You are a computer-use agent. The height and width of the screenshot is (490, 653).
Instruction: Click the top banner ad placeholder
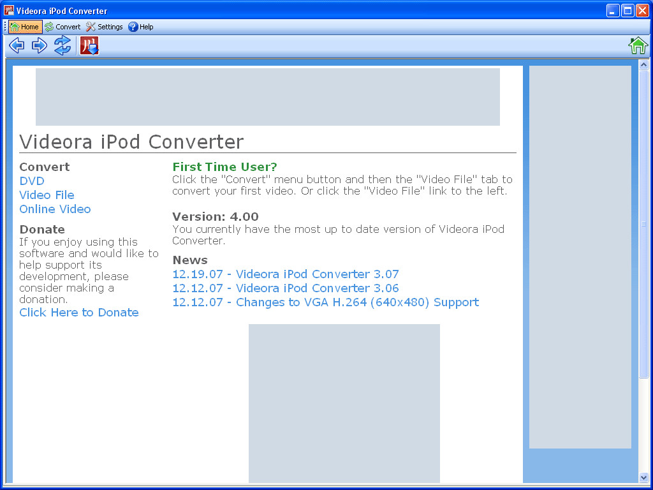tap(268, 97)
